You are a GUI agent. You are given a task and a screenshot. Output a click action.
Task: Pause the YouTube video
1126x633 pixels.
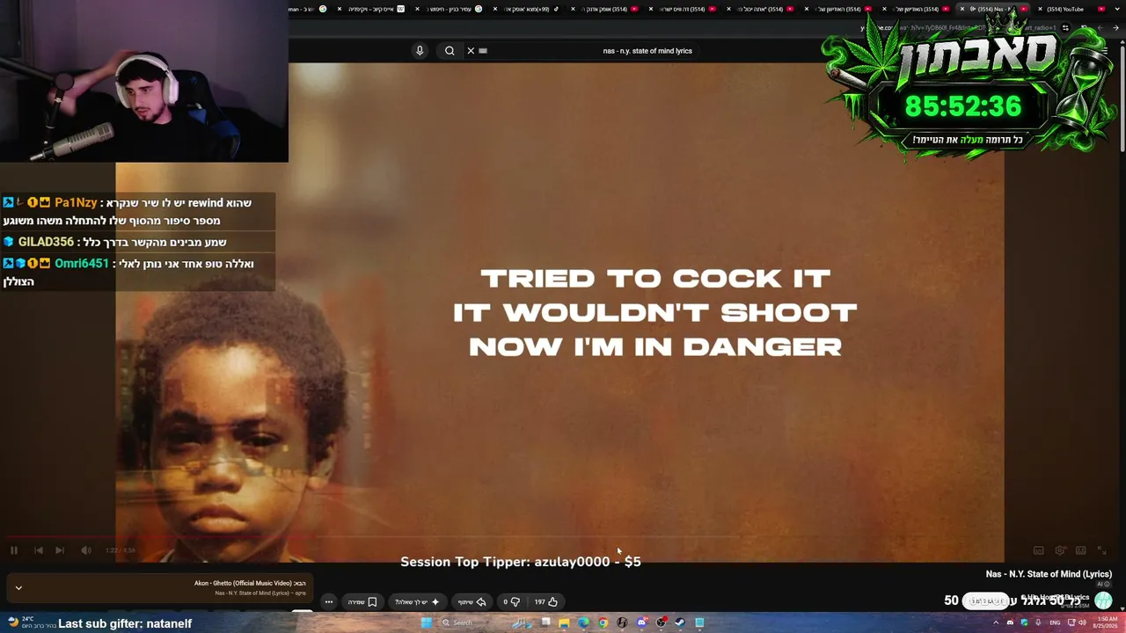click(14, 550)
